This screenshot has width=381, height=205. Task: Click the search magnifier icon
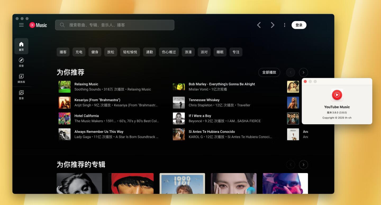[62, 25]
